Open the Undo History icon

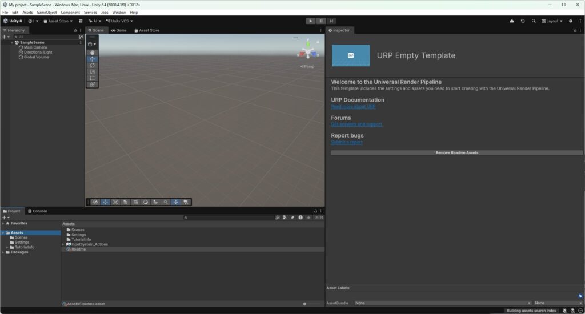[x=522, y=21]
